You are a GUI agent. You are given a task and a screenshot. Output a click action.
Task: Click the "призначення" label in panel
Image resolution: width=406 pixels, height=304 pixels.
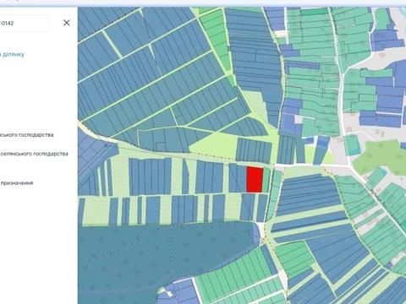pyautogui.click(x=17, y=183)
